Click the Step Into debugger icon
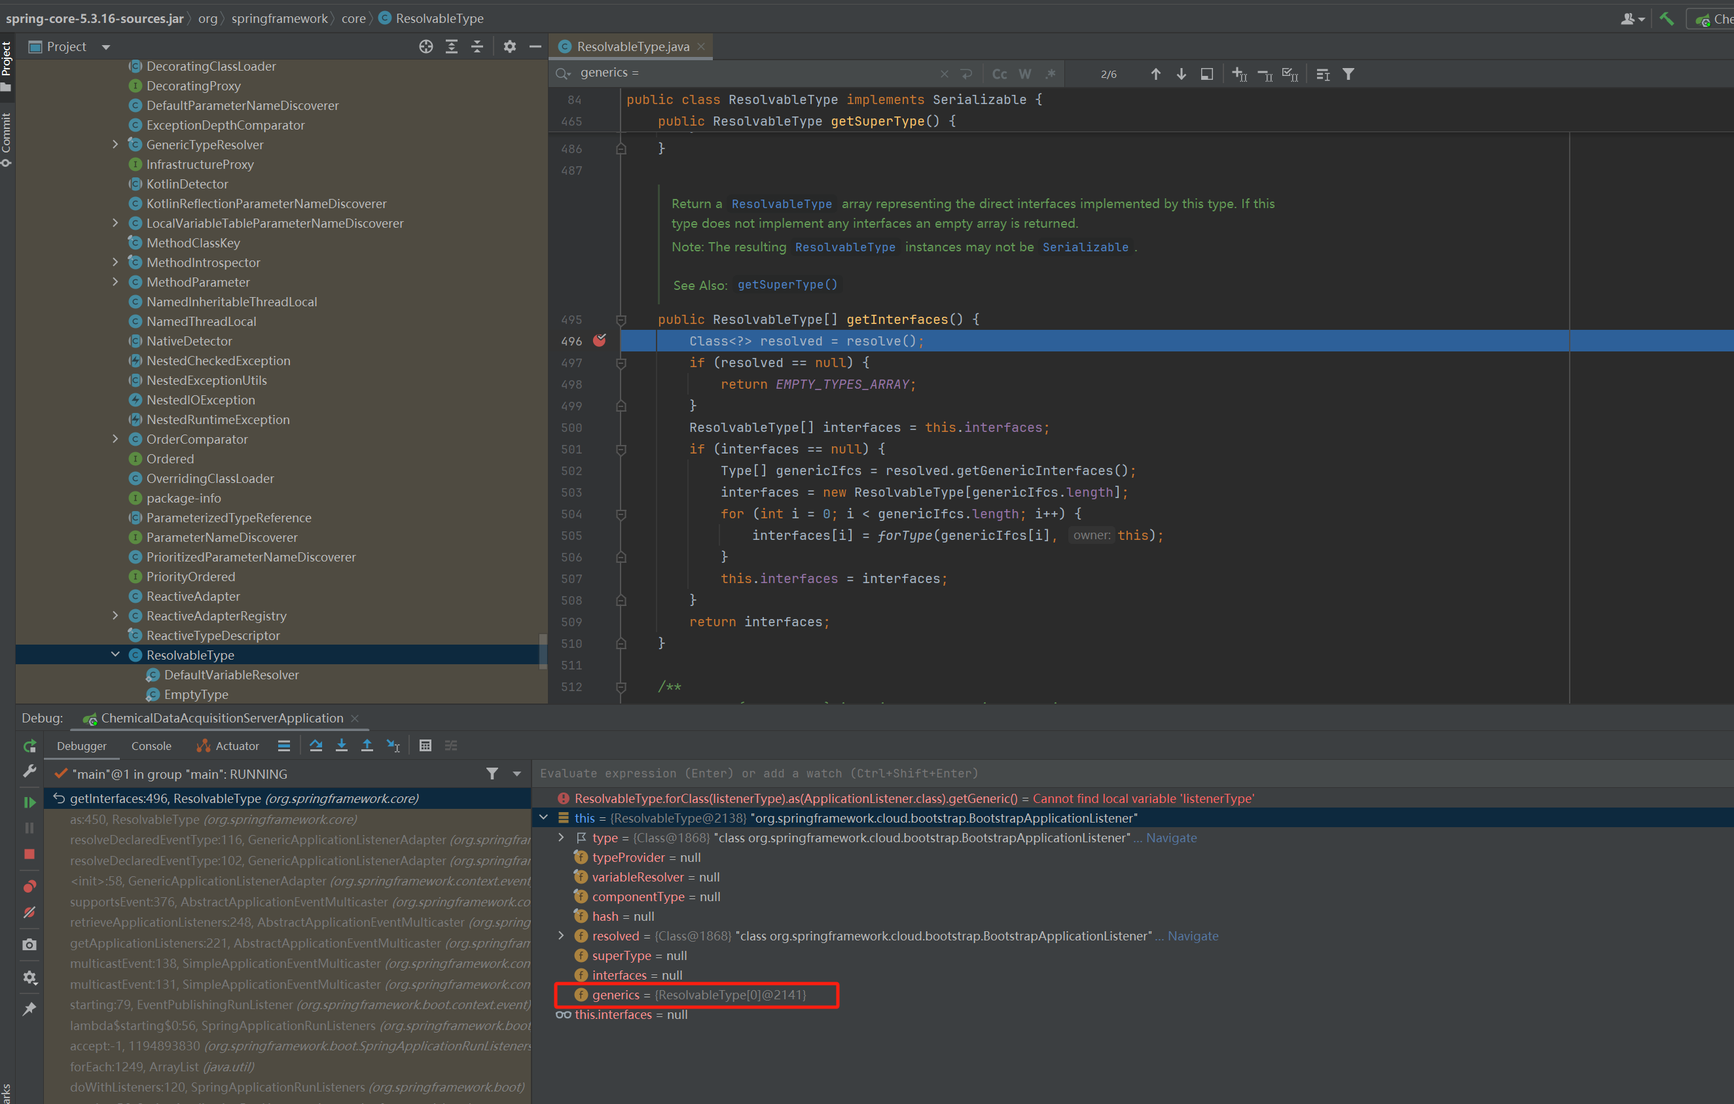 click(341, 745)
